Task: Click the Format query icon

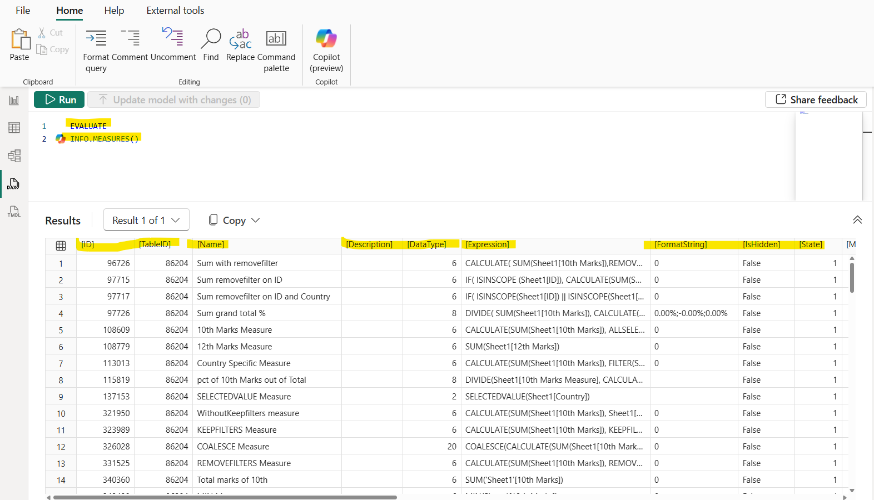Action: (x=96, y=39)
